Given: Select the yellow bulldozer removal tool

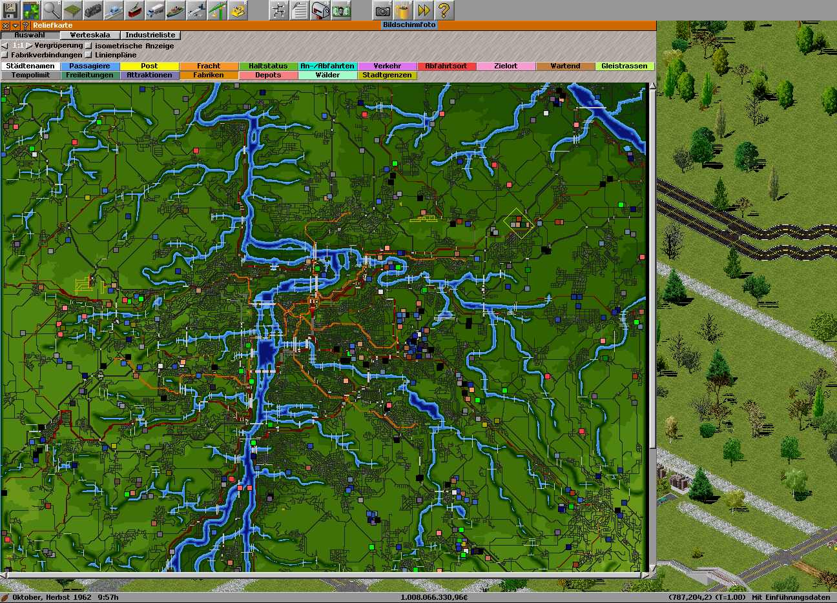Looking at the screenshot, I should click(238, 10).
